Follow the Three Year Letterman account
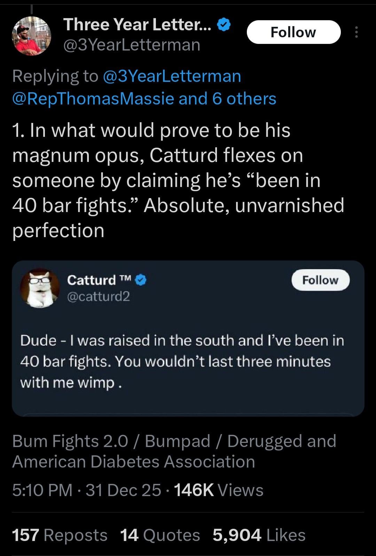The height and width of the screenshot is (556, 376). coord(293,32)
